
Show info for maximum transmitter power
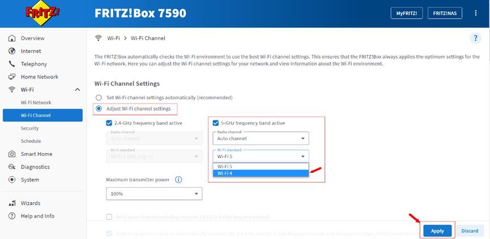tap(178, 180)
